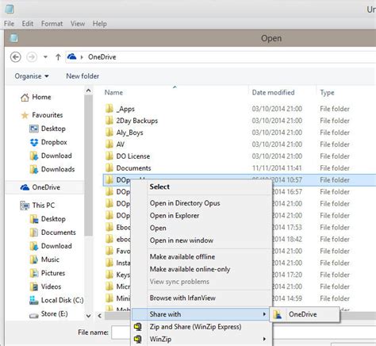The image size is (376, 346).
Task: Click the Open dialog title icon
Action: coord(13,38)
